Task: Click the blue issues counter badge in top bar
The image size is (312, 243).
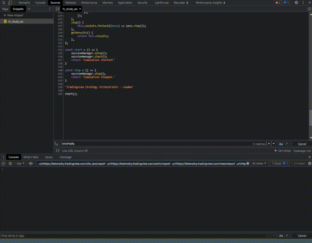Action: pos(286,3)
